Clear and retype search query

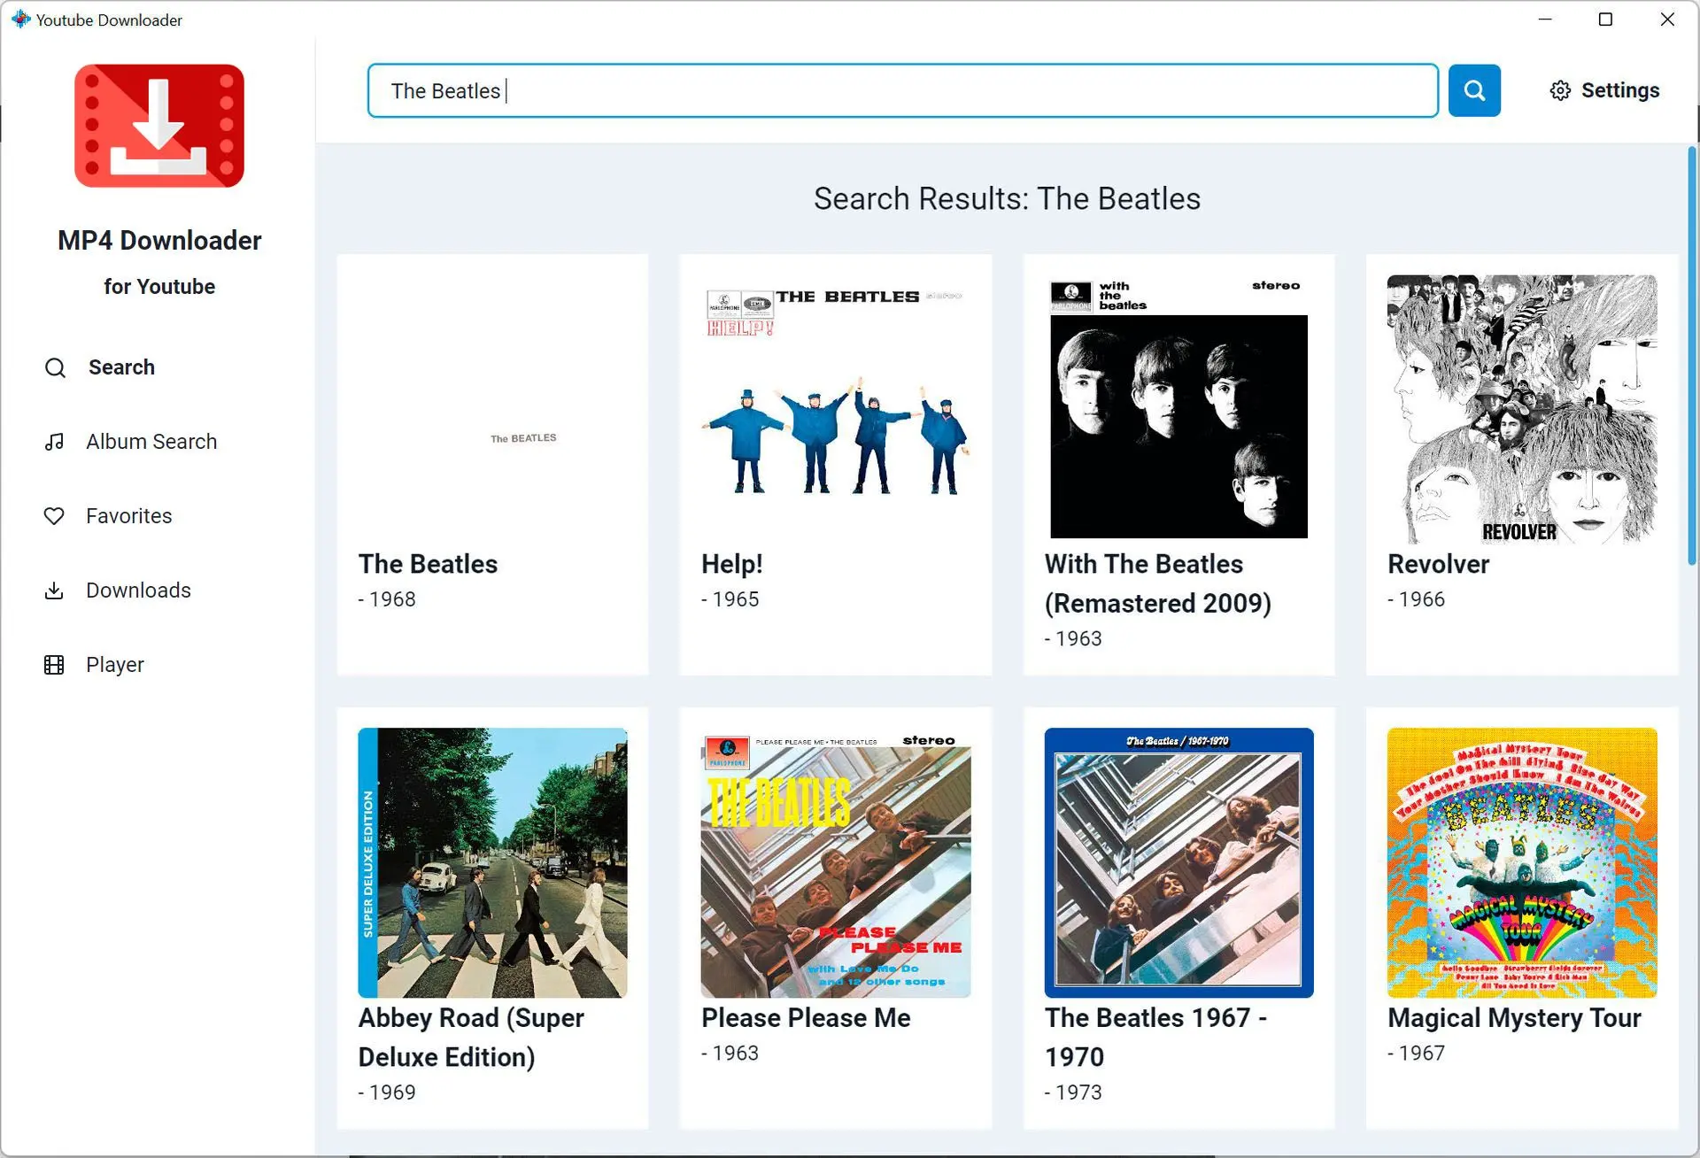(901, 90)
